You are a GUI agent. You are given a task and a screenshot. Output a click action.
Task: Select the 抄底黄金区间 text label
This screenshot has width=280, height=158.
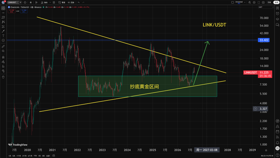[x=144, y=87]
